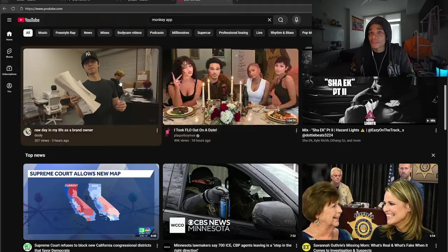Open the plaqueboymax channel avatar
This screenshot has height=252, width=448.
pyautogui.click(x=167, y=132)
